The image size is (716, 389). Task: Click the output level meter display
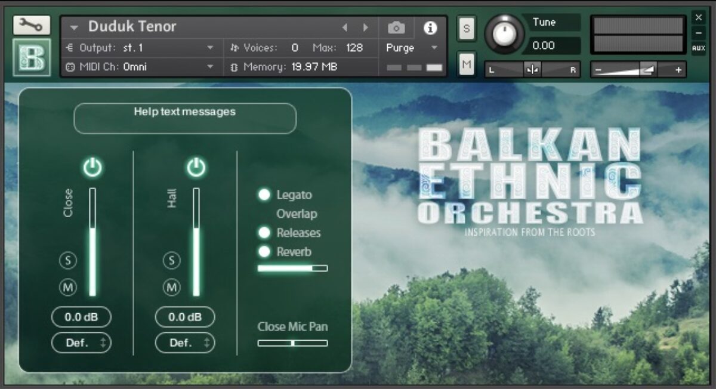click(638, 35)
